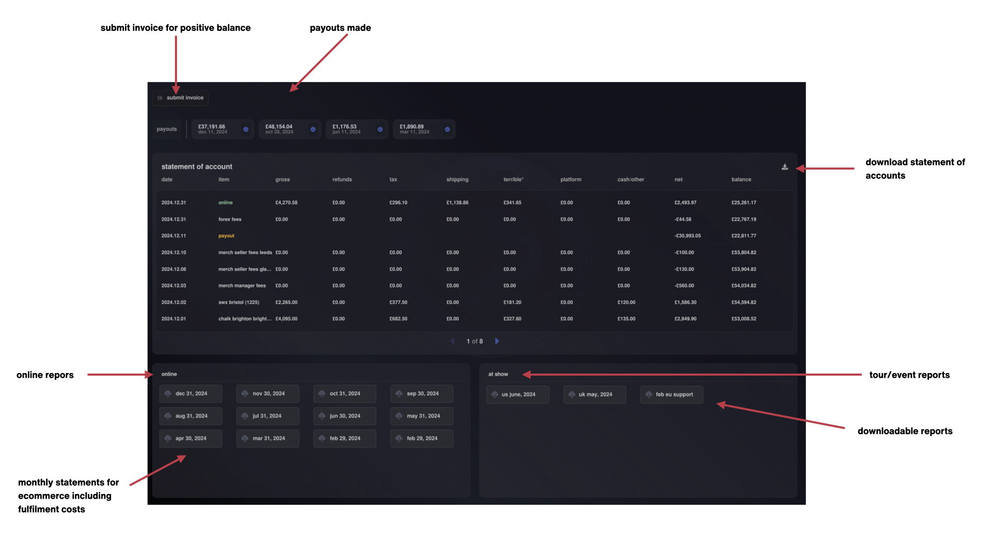Select the merch manager fees item
The image size is (992, 558).
click(242, 285)
